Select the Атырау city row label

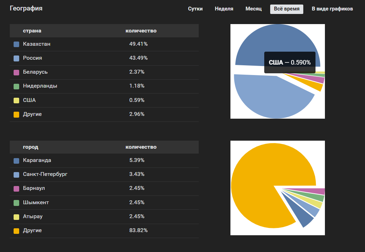pos(32,216)
